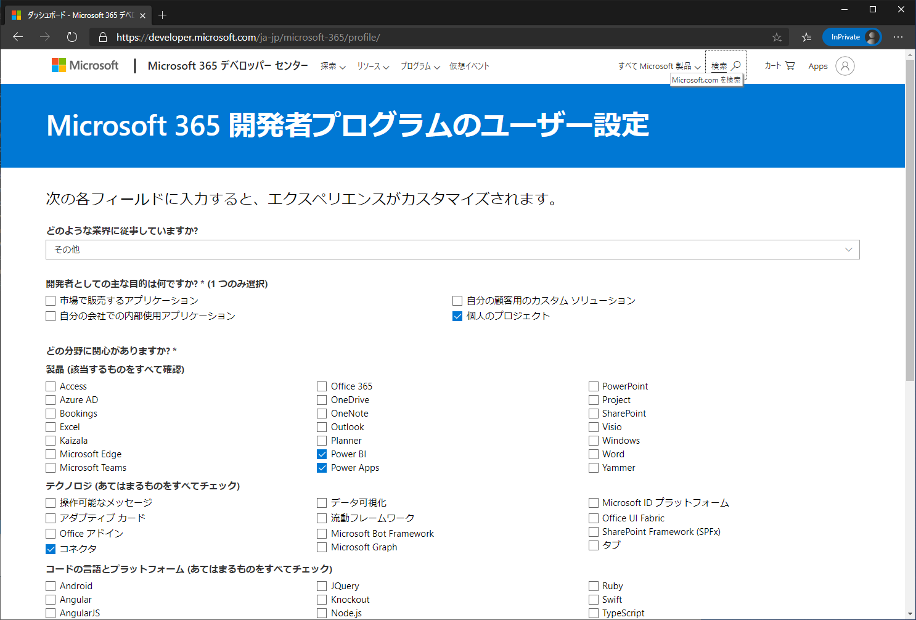Viewport: 916px width, 620px height.
Task: Click the lock icon in address bar
Action: (103, 38)
